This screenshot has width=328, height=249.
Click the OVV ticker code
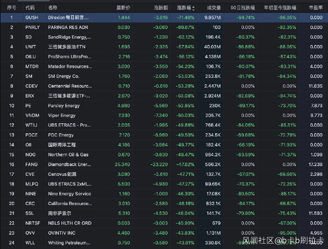(x=30, y=233)
